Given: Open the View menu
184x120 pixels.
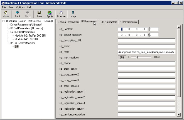Looking at the screenshot, I should pos(11,7).
